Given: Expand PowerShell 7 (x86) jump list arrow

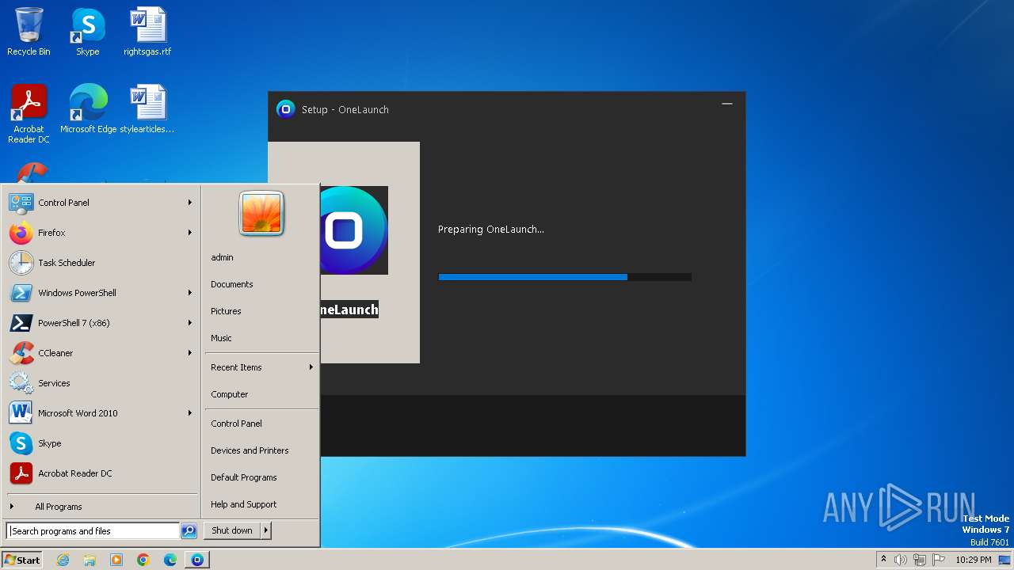Looking at the screenshot, I should click(190, 323).
